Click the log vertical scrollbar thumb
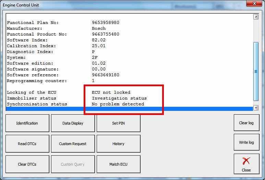 click(x=256, y=72)
